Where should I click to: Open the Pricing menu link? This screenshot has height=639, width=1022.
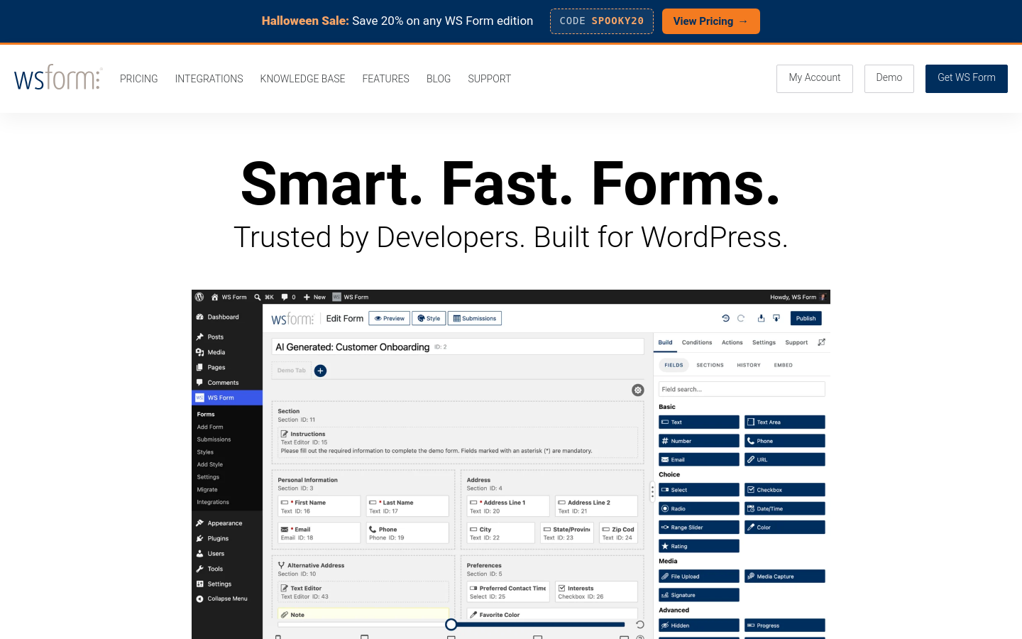coord(139,79)
